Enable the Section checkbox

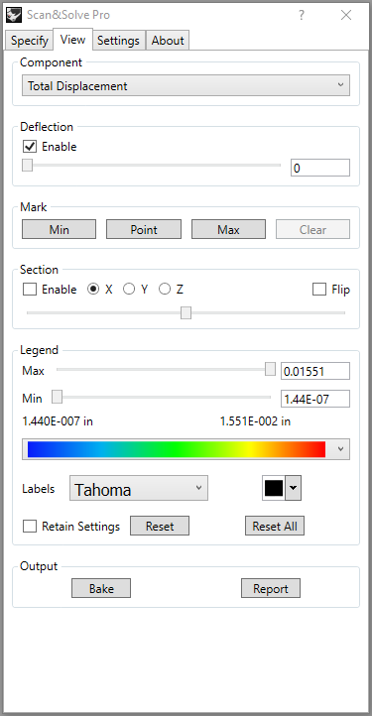30,290
